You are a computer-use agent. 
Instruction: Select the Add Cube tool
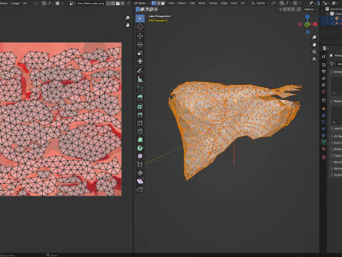[x=140, y=89]
